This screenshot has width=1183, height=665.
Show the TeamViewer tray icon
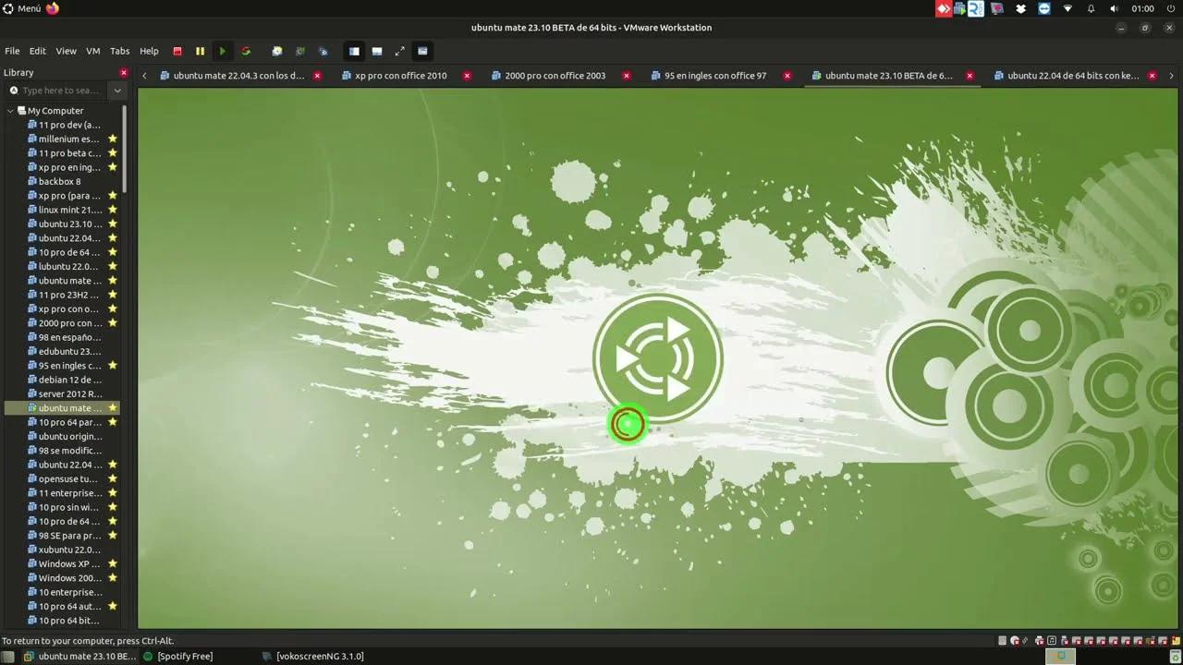[x=1043, y=9]
